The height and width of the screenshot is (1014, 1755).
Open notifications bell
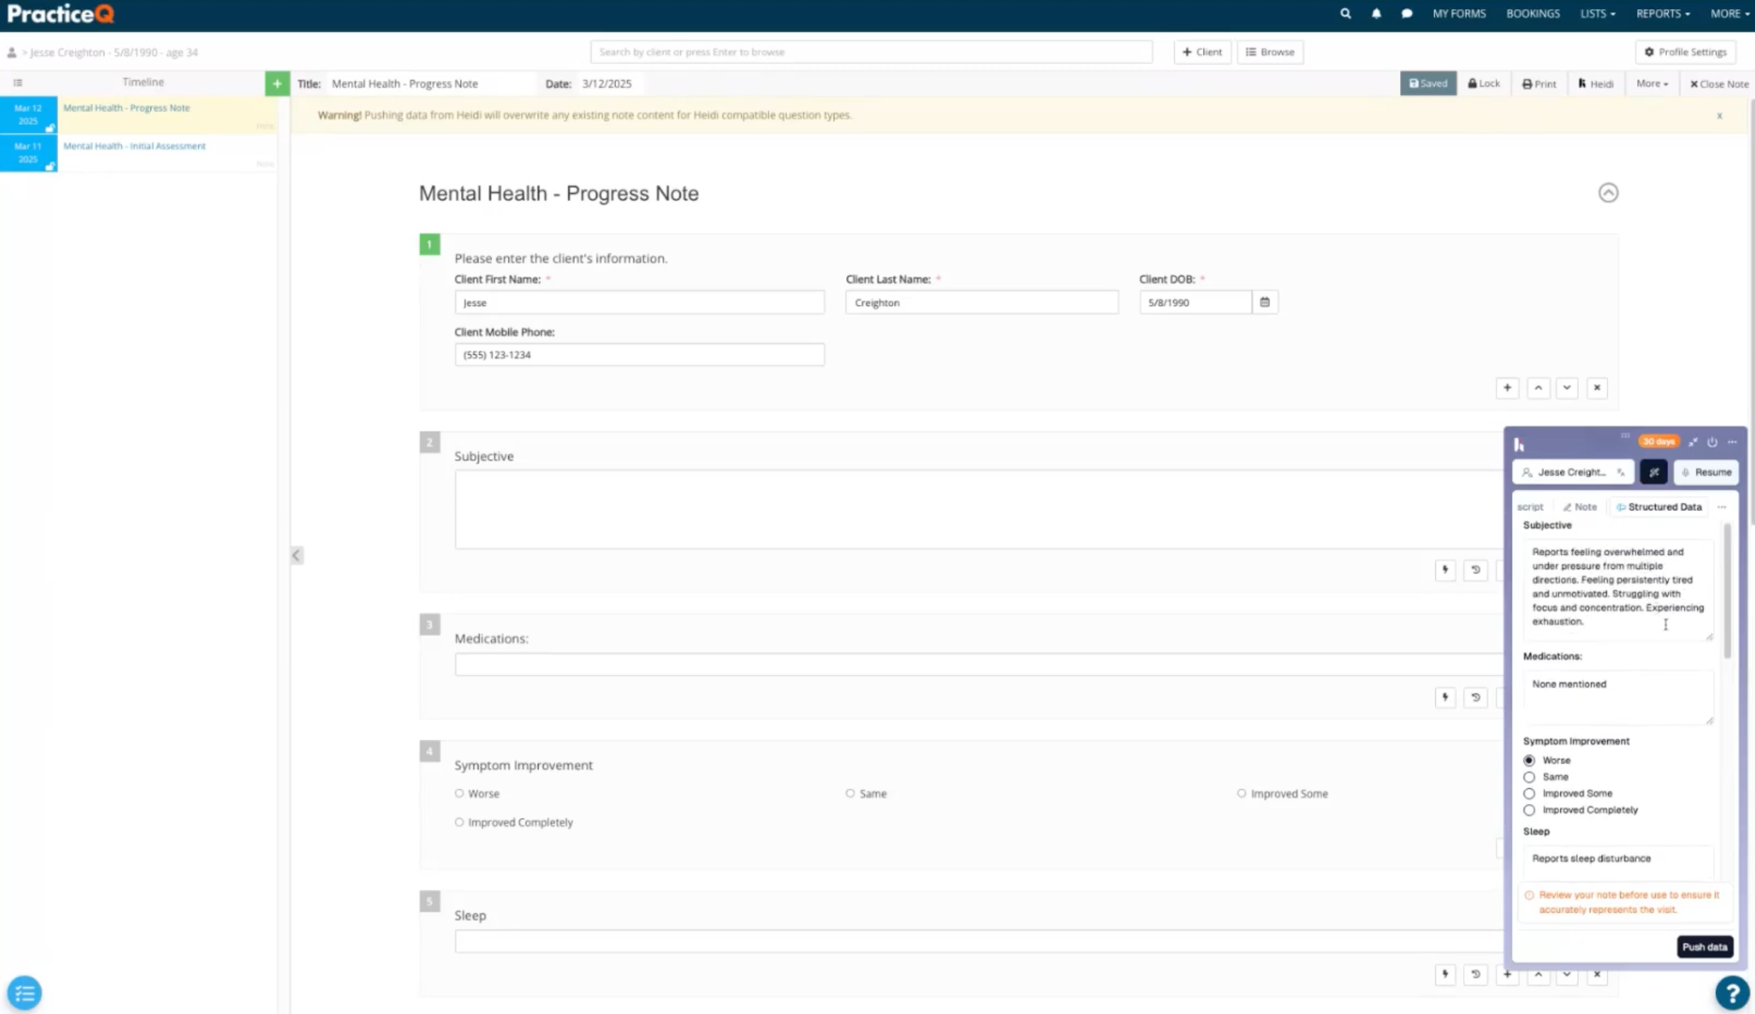click(x=1376, y=13)
